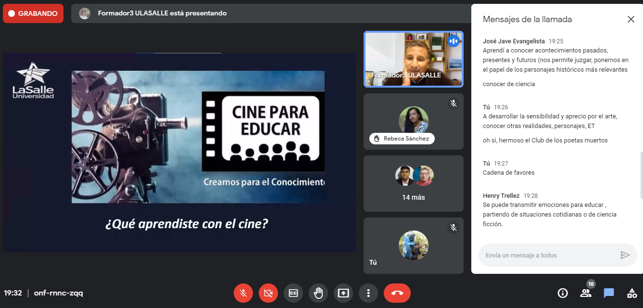Click the 19:28 timestamp in chat

[x=530, y=196]
